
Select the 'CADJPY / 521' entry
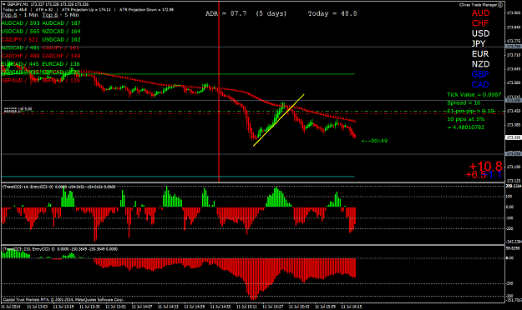(20, 39)
